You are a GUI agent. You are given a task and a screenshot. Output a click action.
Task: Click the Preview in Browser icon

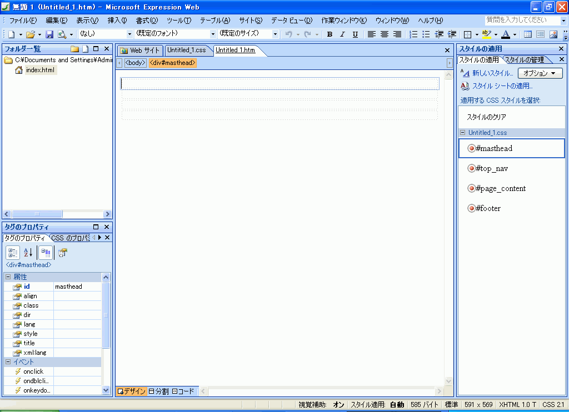pos(62,34)
